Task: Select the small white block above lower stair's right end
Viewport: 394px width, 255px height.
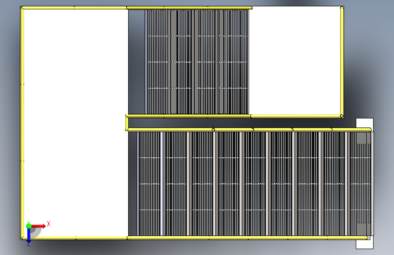Action: [x=364, y=123]
